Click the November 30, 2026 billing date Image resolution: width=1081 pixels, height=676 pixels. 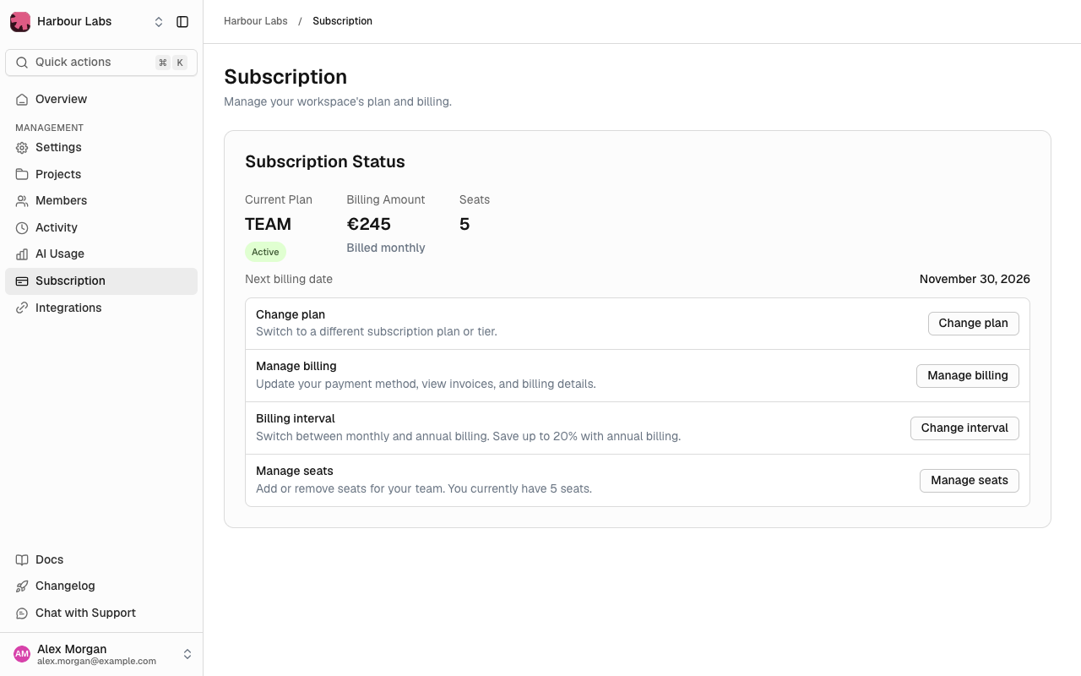point(975,280)
